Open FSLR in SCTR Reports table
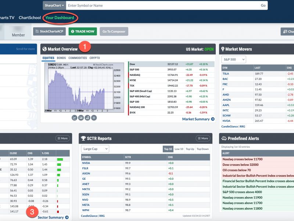294x221 pixels. pyautogui.click(x=85, y=168)
